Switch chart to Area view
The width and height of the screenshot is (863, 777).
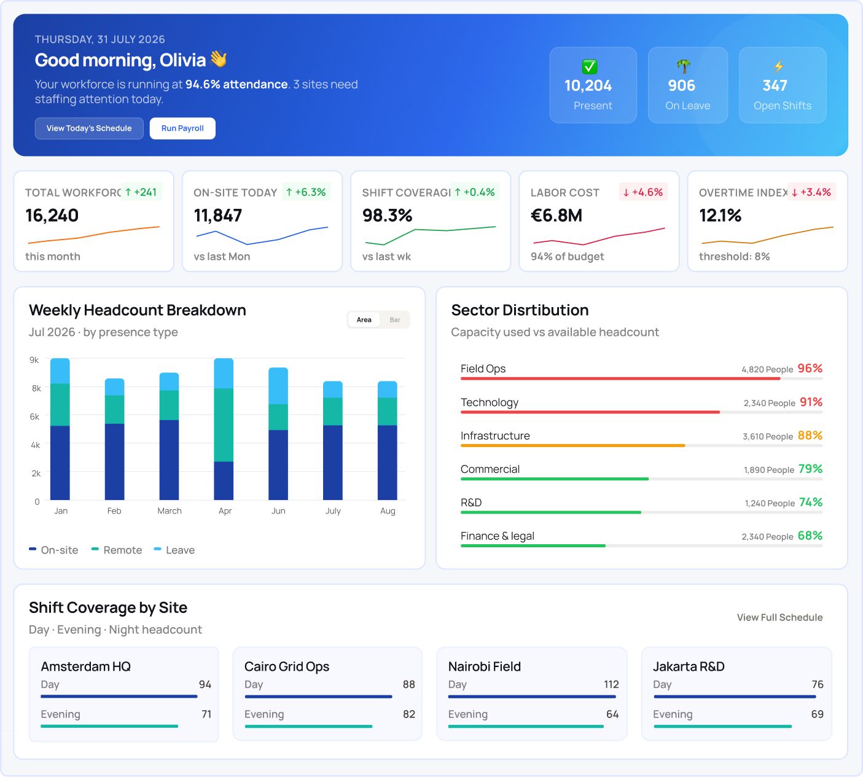pos(364,319)
